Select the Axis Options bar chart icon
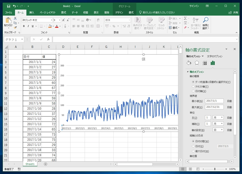Viewport: 242px width, 174px height. coord(213,63)
